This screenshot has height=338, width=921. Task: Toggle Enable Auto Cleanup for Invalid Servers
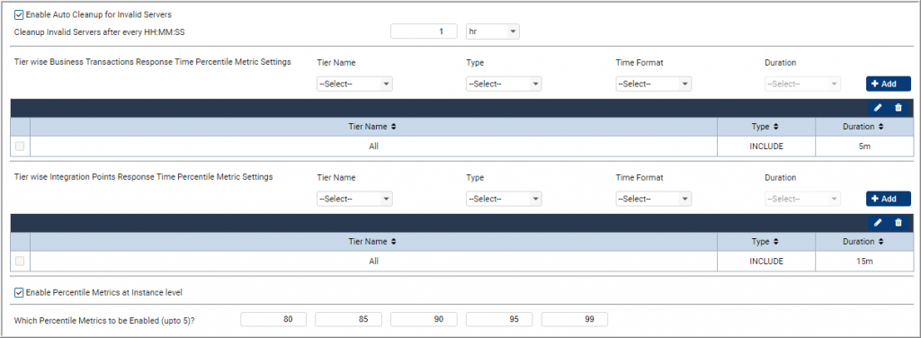tap(19, 14)
